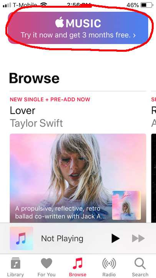Tap the Taylor Swift artist name
Screen dimensions: 156x278
(37, 123)
